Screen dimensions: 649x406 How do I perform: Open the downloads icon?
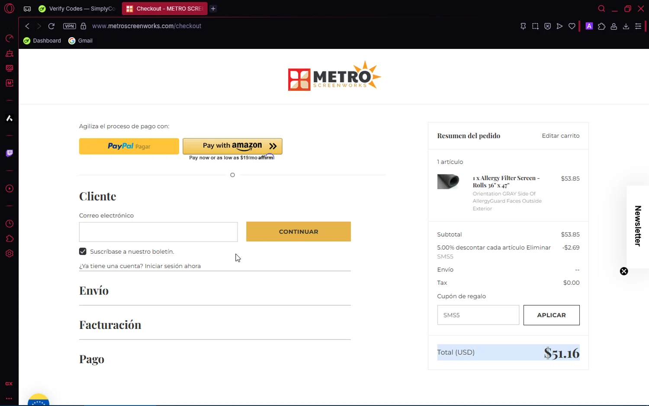[626, 26]
